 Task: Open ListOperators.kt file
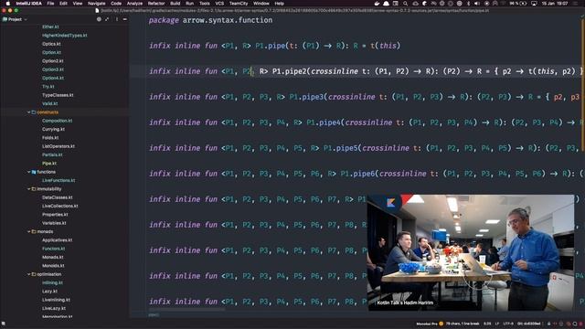click(58, 146)
